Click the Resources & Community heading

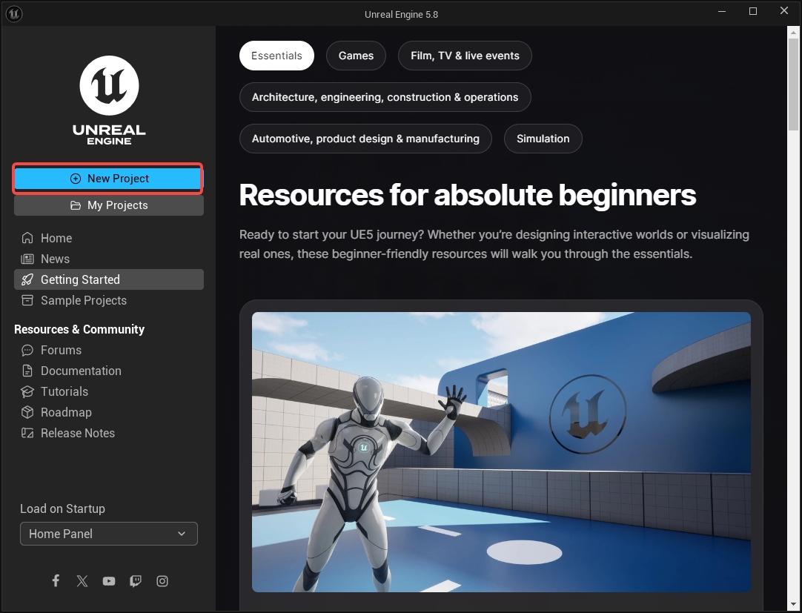[x=79, y=329]
